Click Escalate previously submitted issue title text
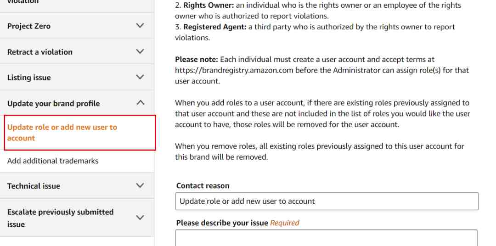Viewport: 496px width, 246px height. (x=61, y=218)
